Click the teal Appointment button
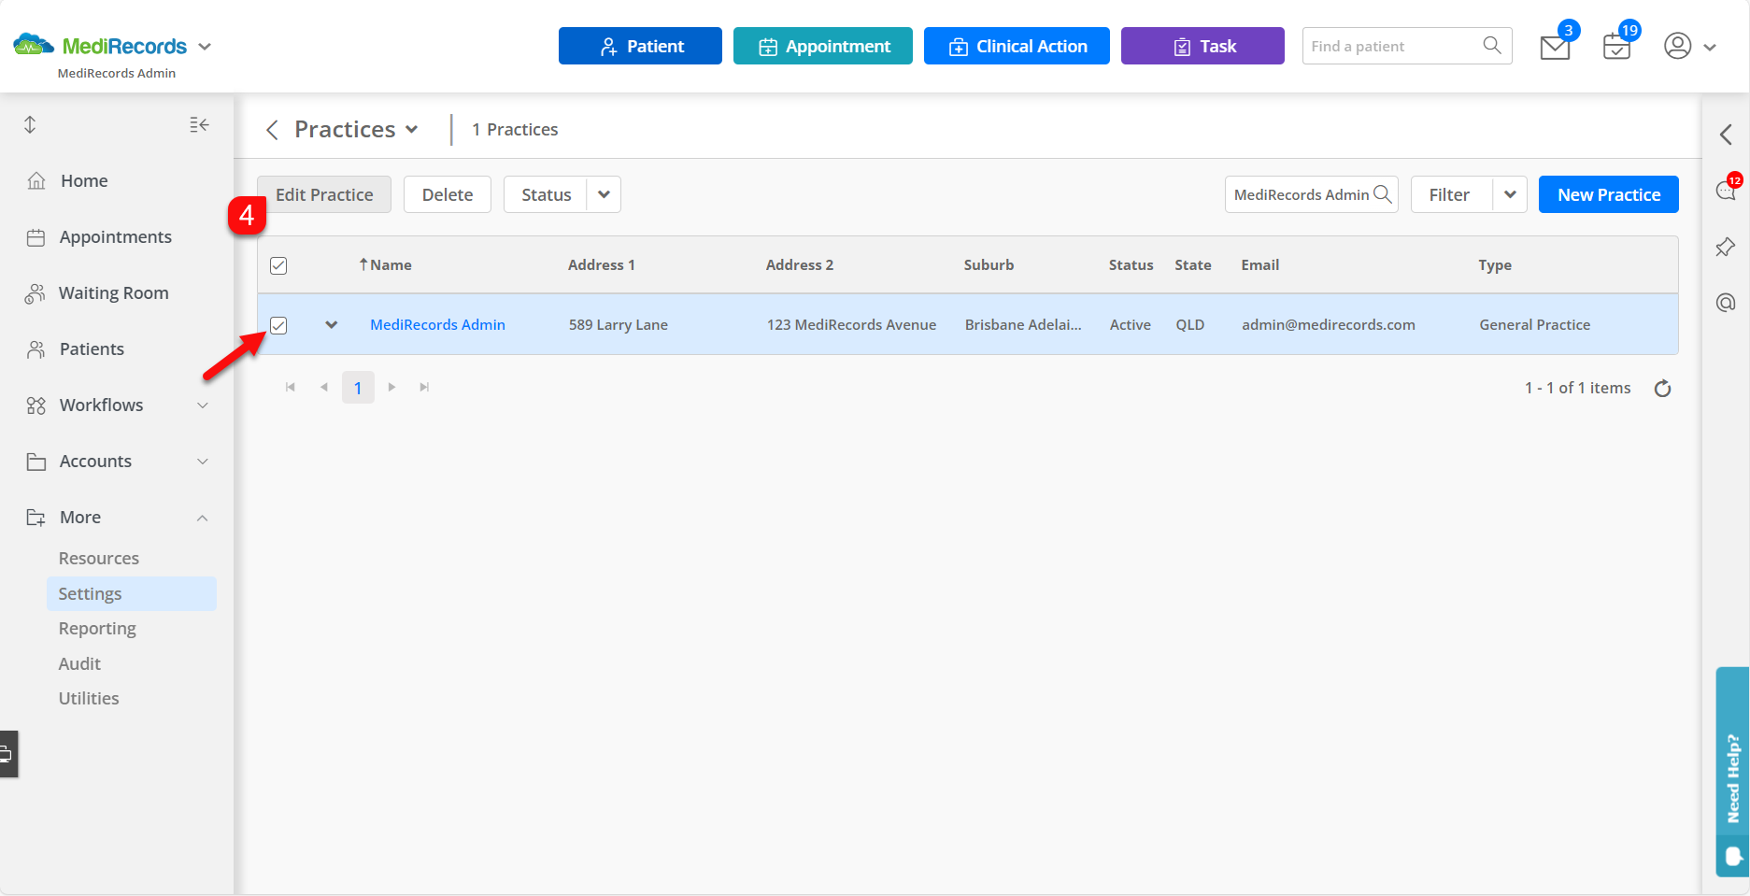Viewport: 1750px width, 896px height. tap(823, 46)
